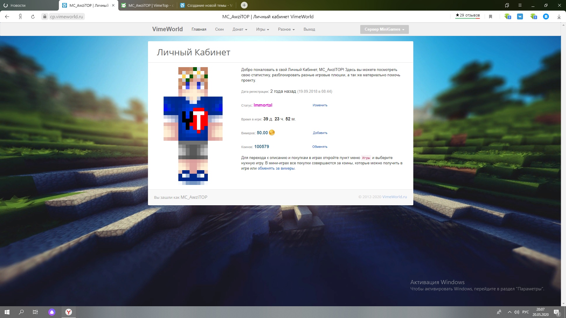Click the Yandex Browser taskbar icon
The width and height of the screenshot is (566, 318).
pyautogui.click(x=68, y=312)
